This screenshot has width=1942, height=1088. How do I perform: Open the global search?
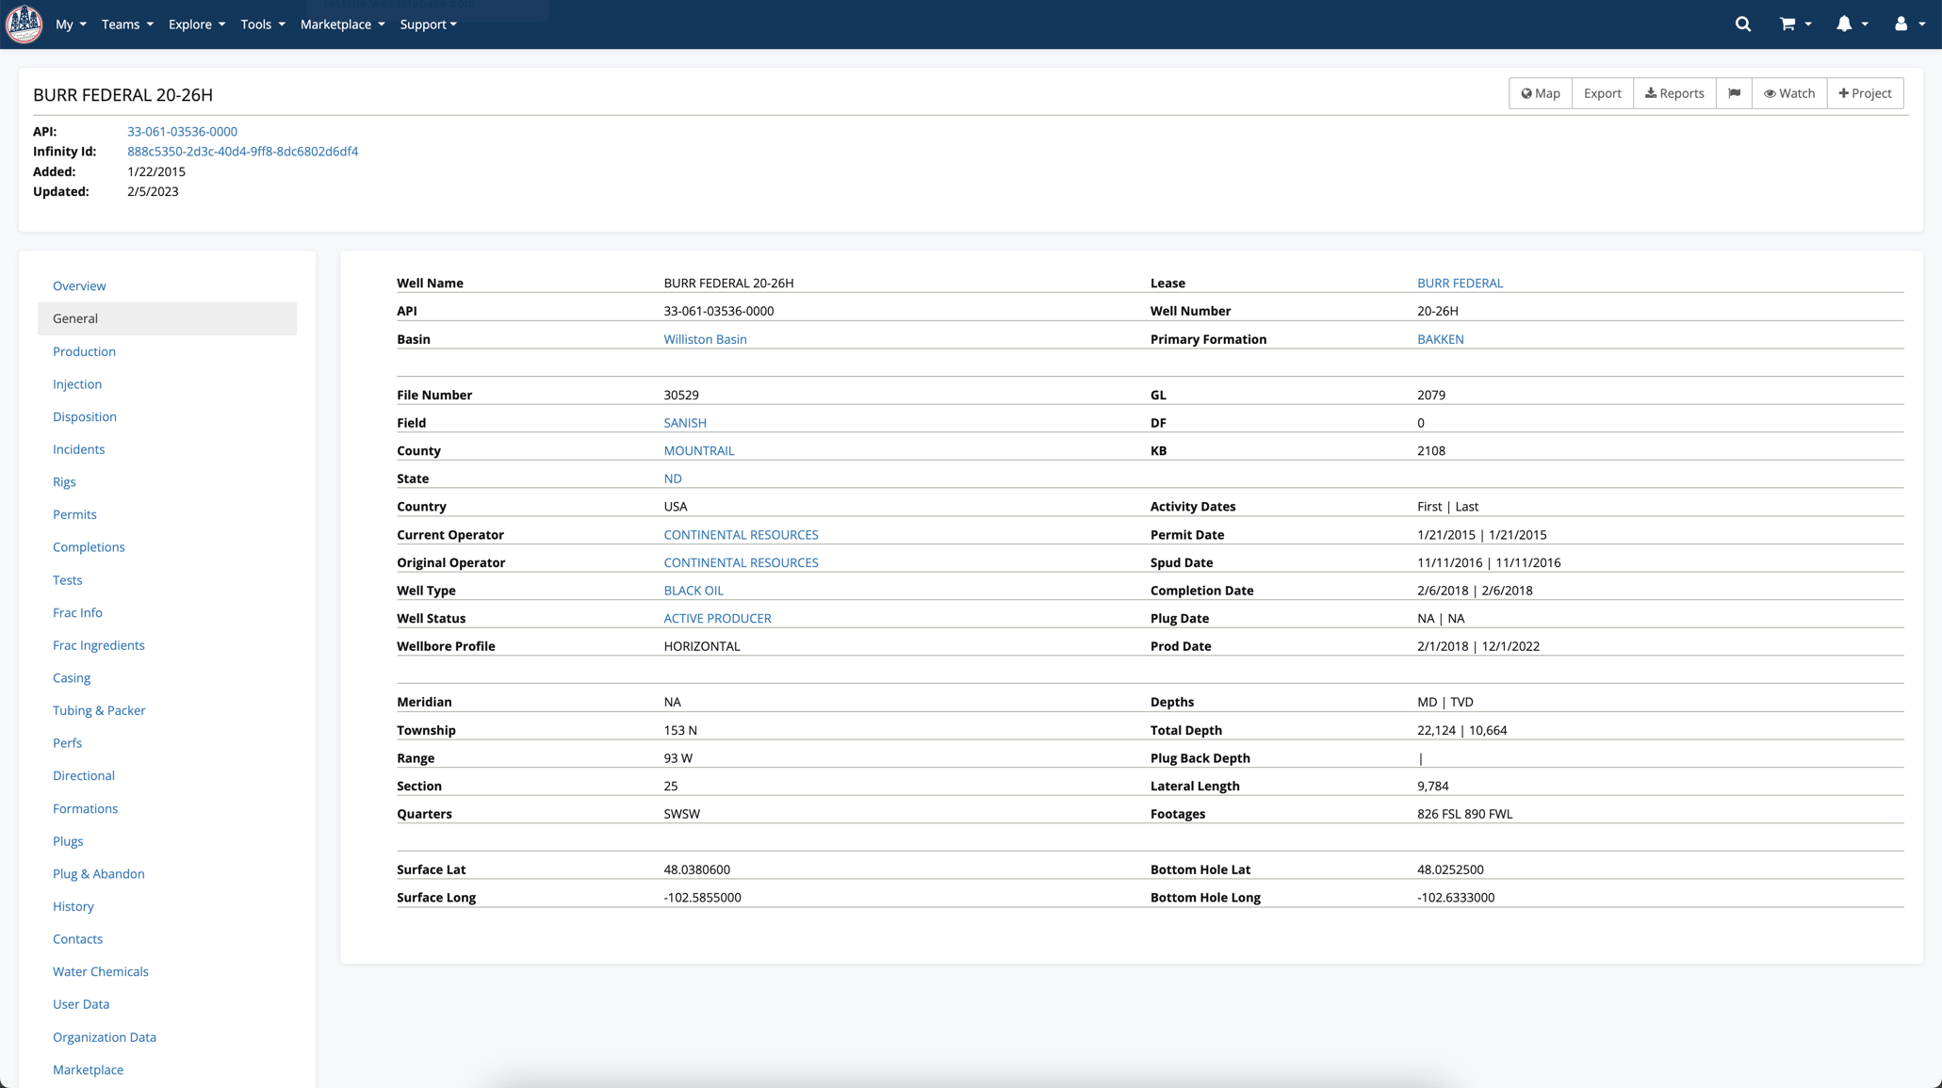(1741, 24)
